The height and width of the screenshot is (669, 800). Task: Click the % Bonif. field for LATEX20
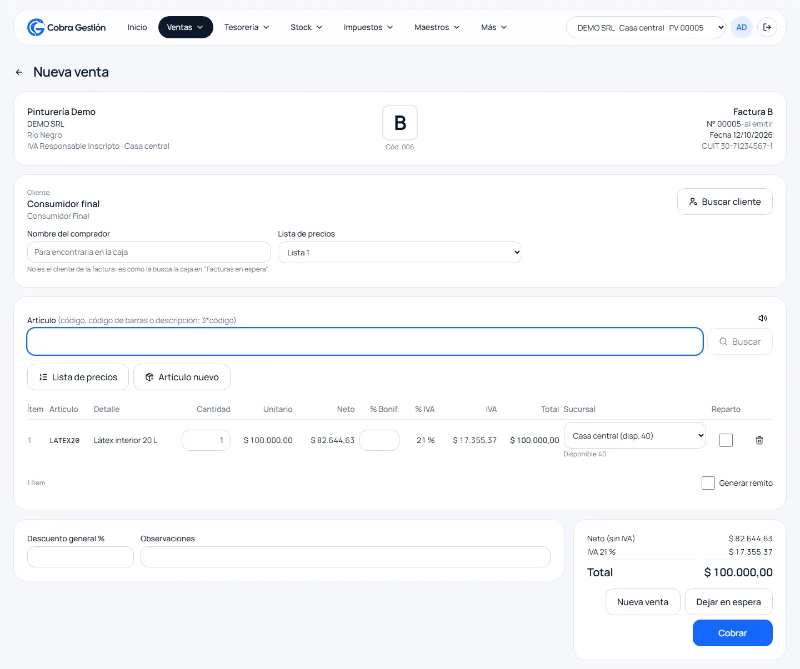[x=379, y=440]
